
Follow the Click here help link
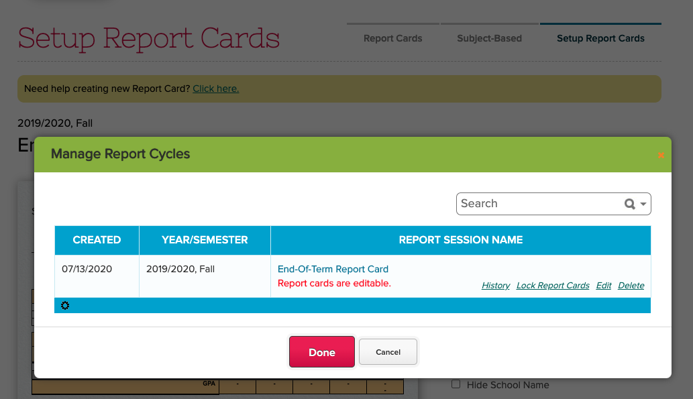tap(215, 89)
